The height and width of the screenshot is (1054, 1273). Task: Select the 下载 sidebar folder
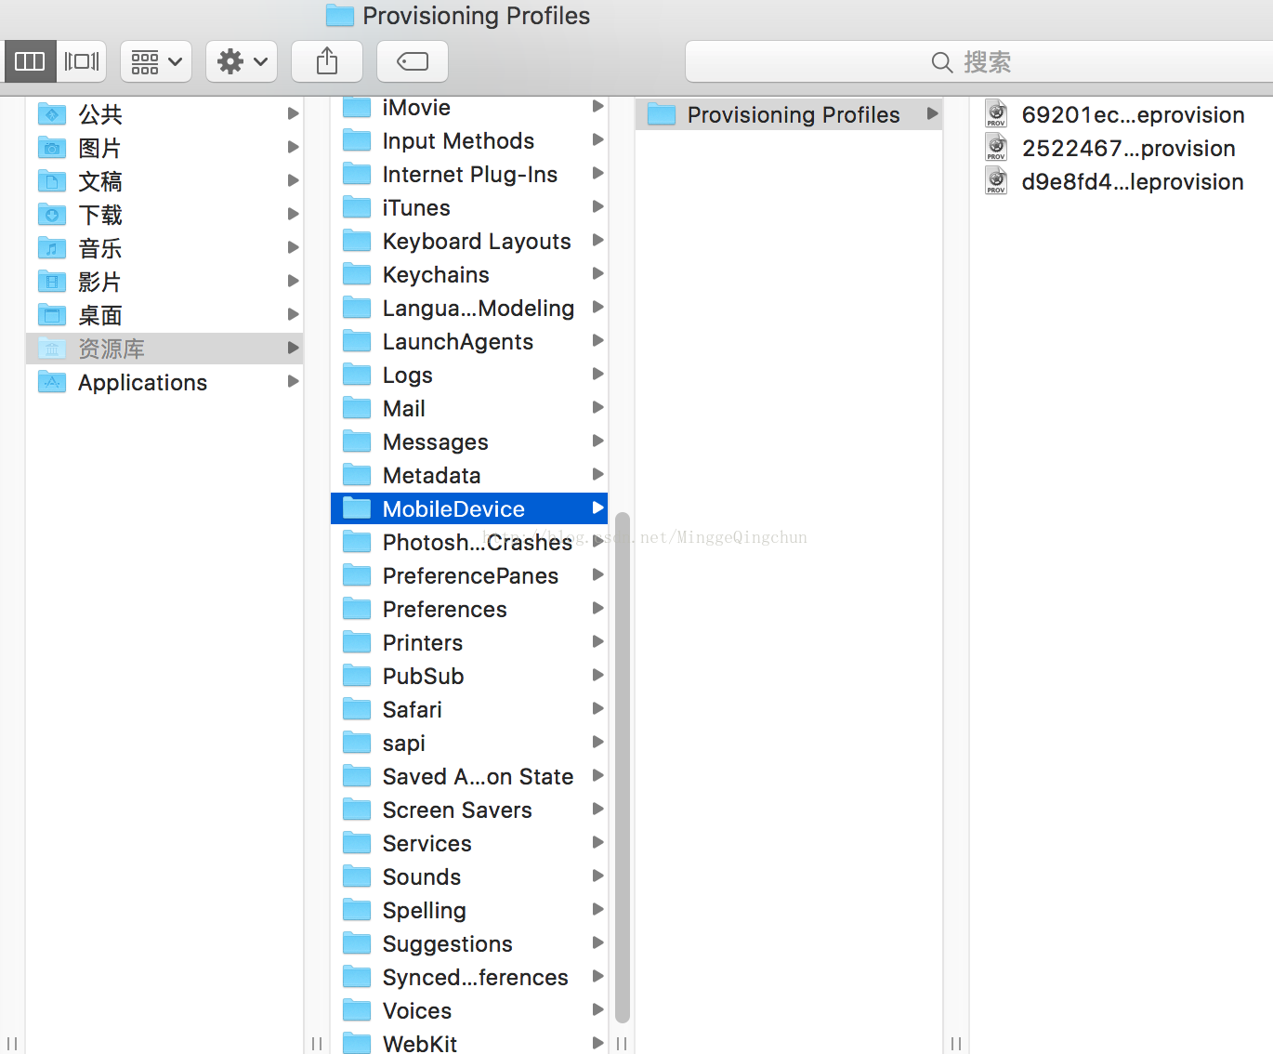[101, 215]
